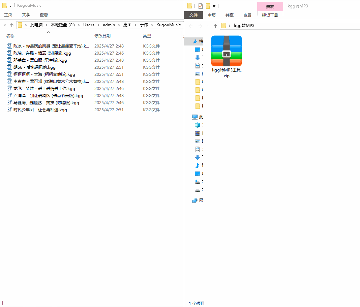Sort by 名称 column header

tap(10, 36)
